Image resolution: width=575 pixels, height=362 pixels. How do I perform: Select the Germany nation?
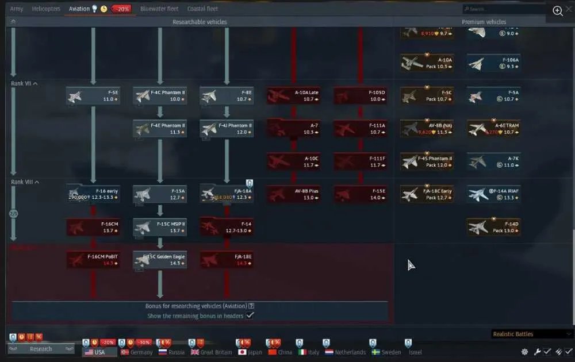click(x=136, y=352)
